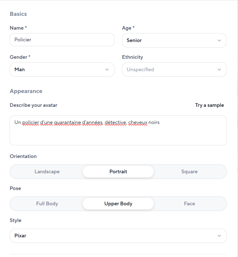
Task: Click the Try a sample link
Action: click(209, 105)
